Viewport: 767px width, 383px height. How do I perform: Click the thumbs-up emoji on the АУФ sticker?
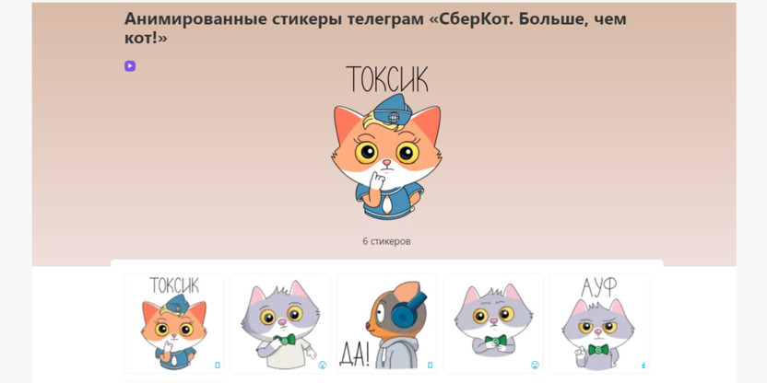(643, 365)
